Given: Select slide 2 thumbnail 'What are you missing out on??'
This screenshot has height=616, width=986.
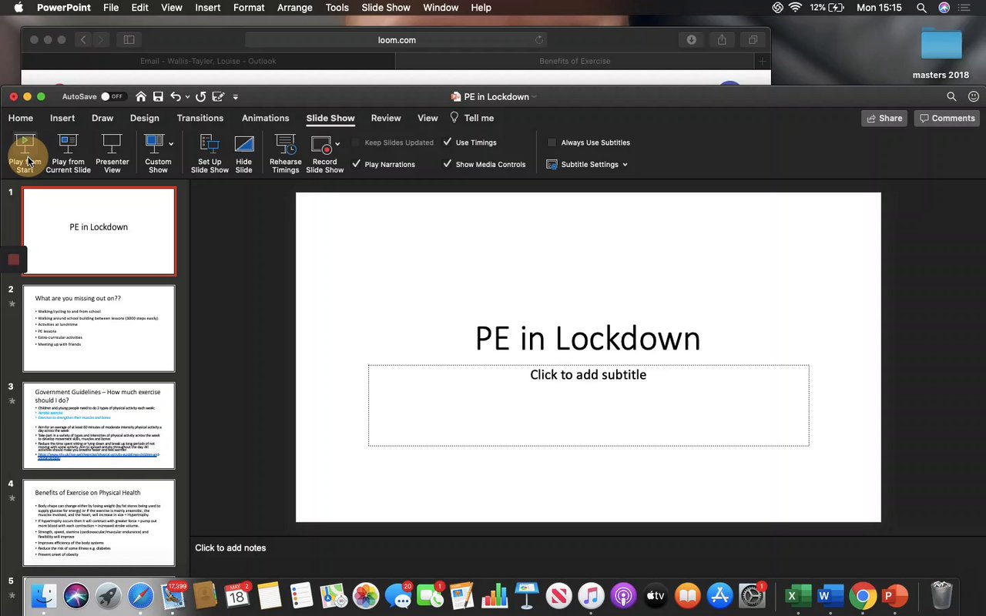Looking at the screenshot, I should 99,329.
